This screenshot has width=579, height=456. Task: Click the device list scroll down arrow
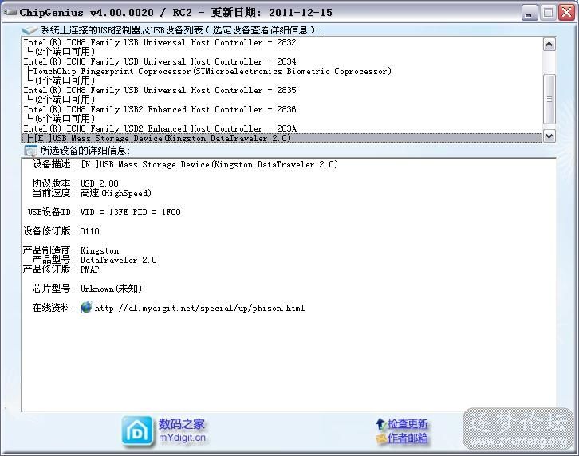click(x=549, y=136)
